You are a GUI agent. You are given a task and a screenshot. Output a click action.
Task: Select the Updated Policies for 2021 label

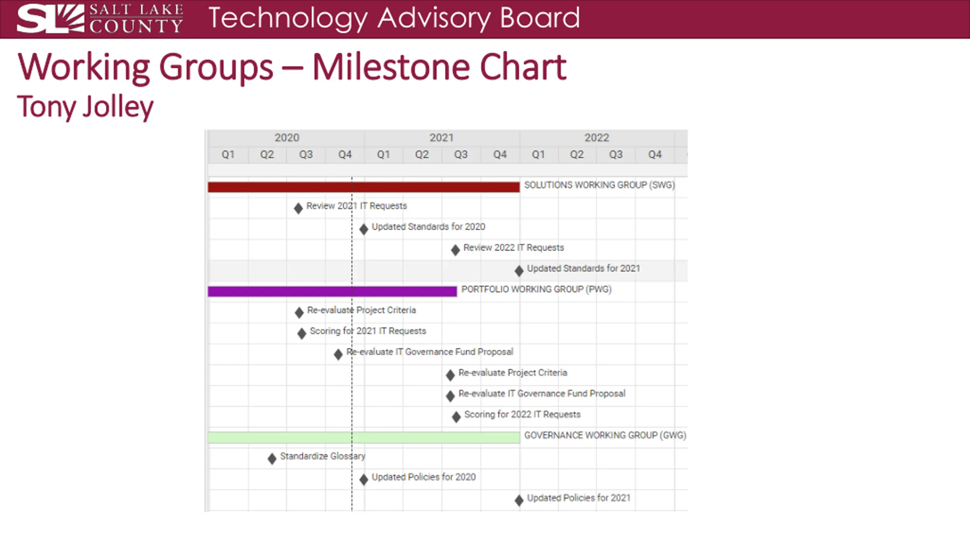point(579,498)
